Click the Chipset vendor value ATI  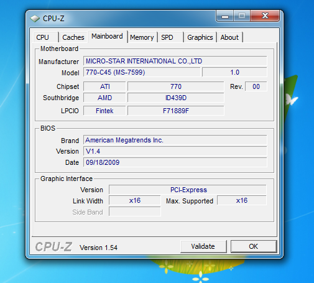click(104, 86)
